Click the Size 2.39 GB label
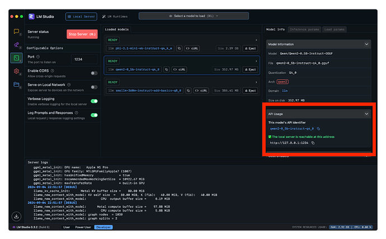This screenshot has height=239, width=386. [x=228, y=48]
